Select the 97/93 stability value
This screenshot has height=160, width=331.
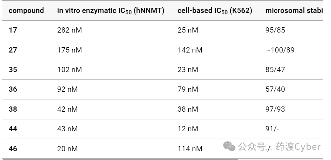[x=275, y=109]
